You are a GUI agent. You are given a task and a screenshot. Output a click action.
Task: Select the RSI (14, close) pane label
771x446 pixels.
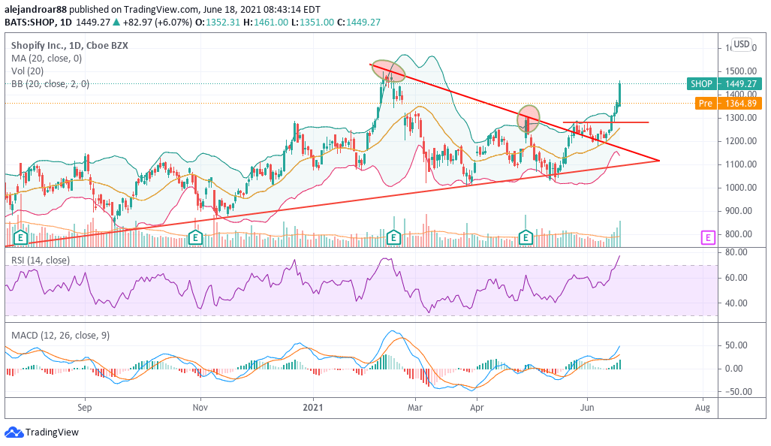[x=41, y=260]
